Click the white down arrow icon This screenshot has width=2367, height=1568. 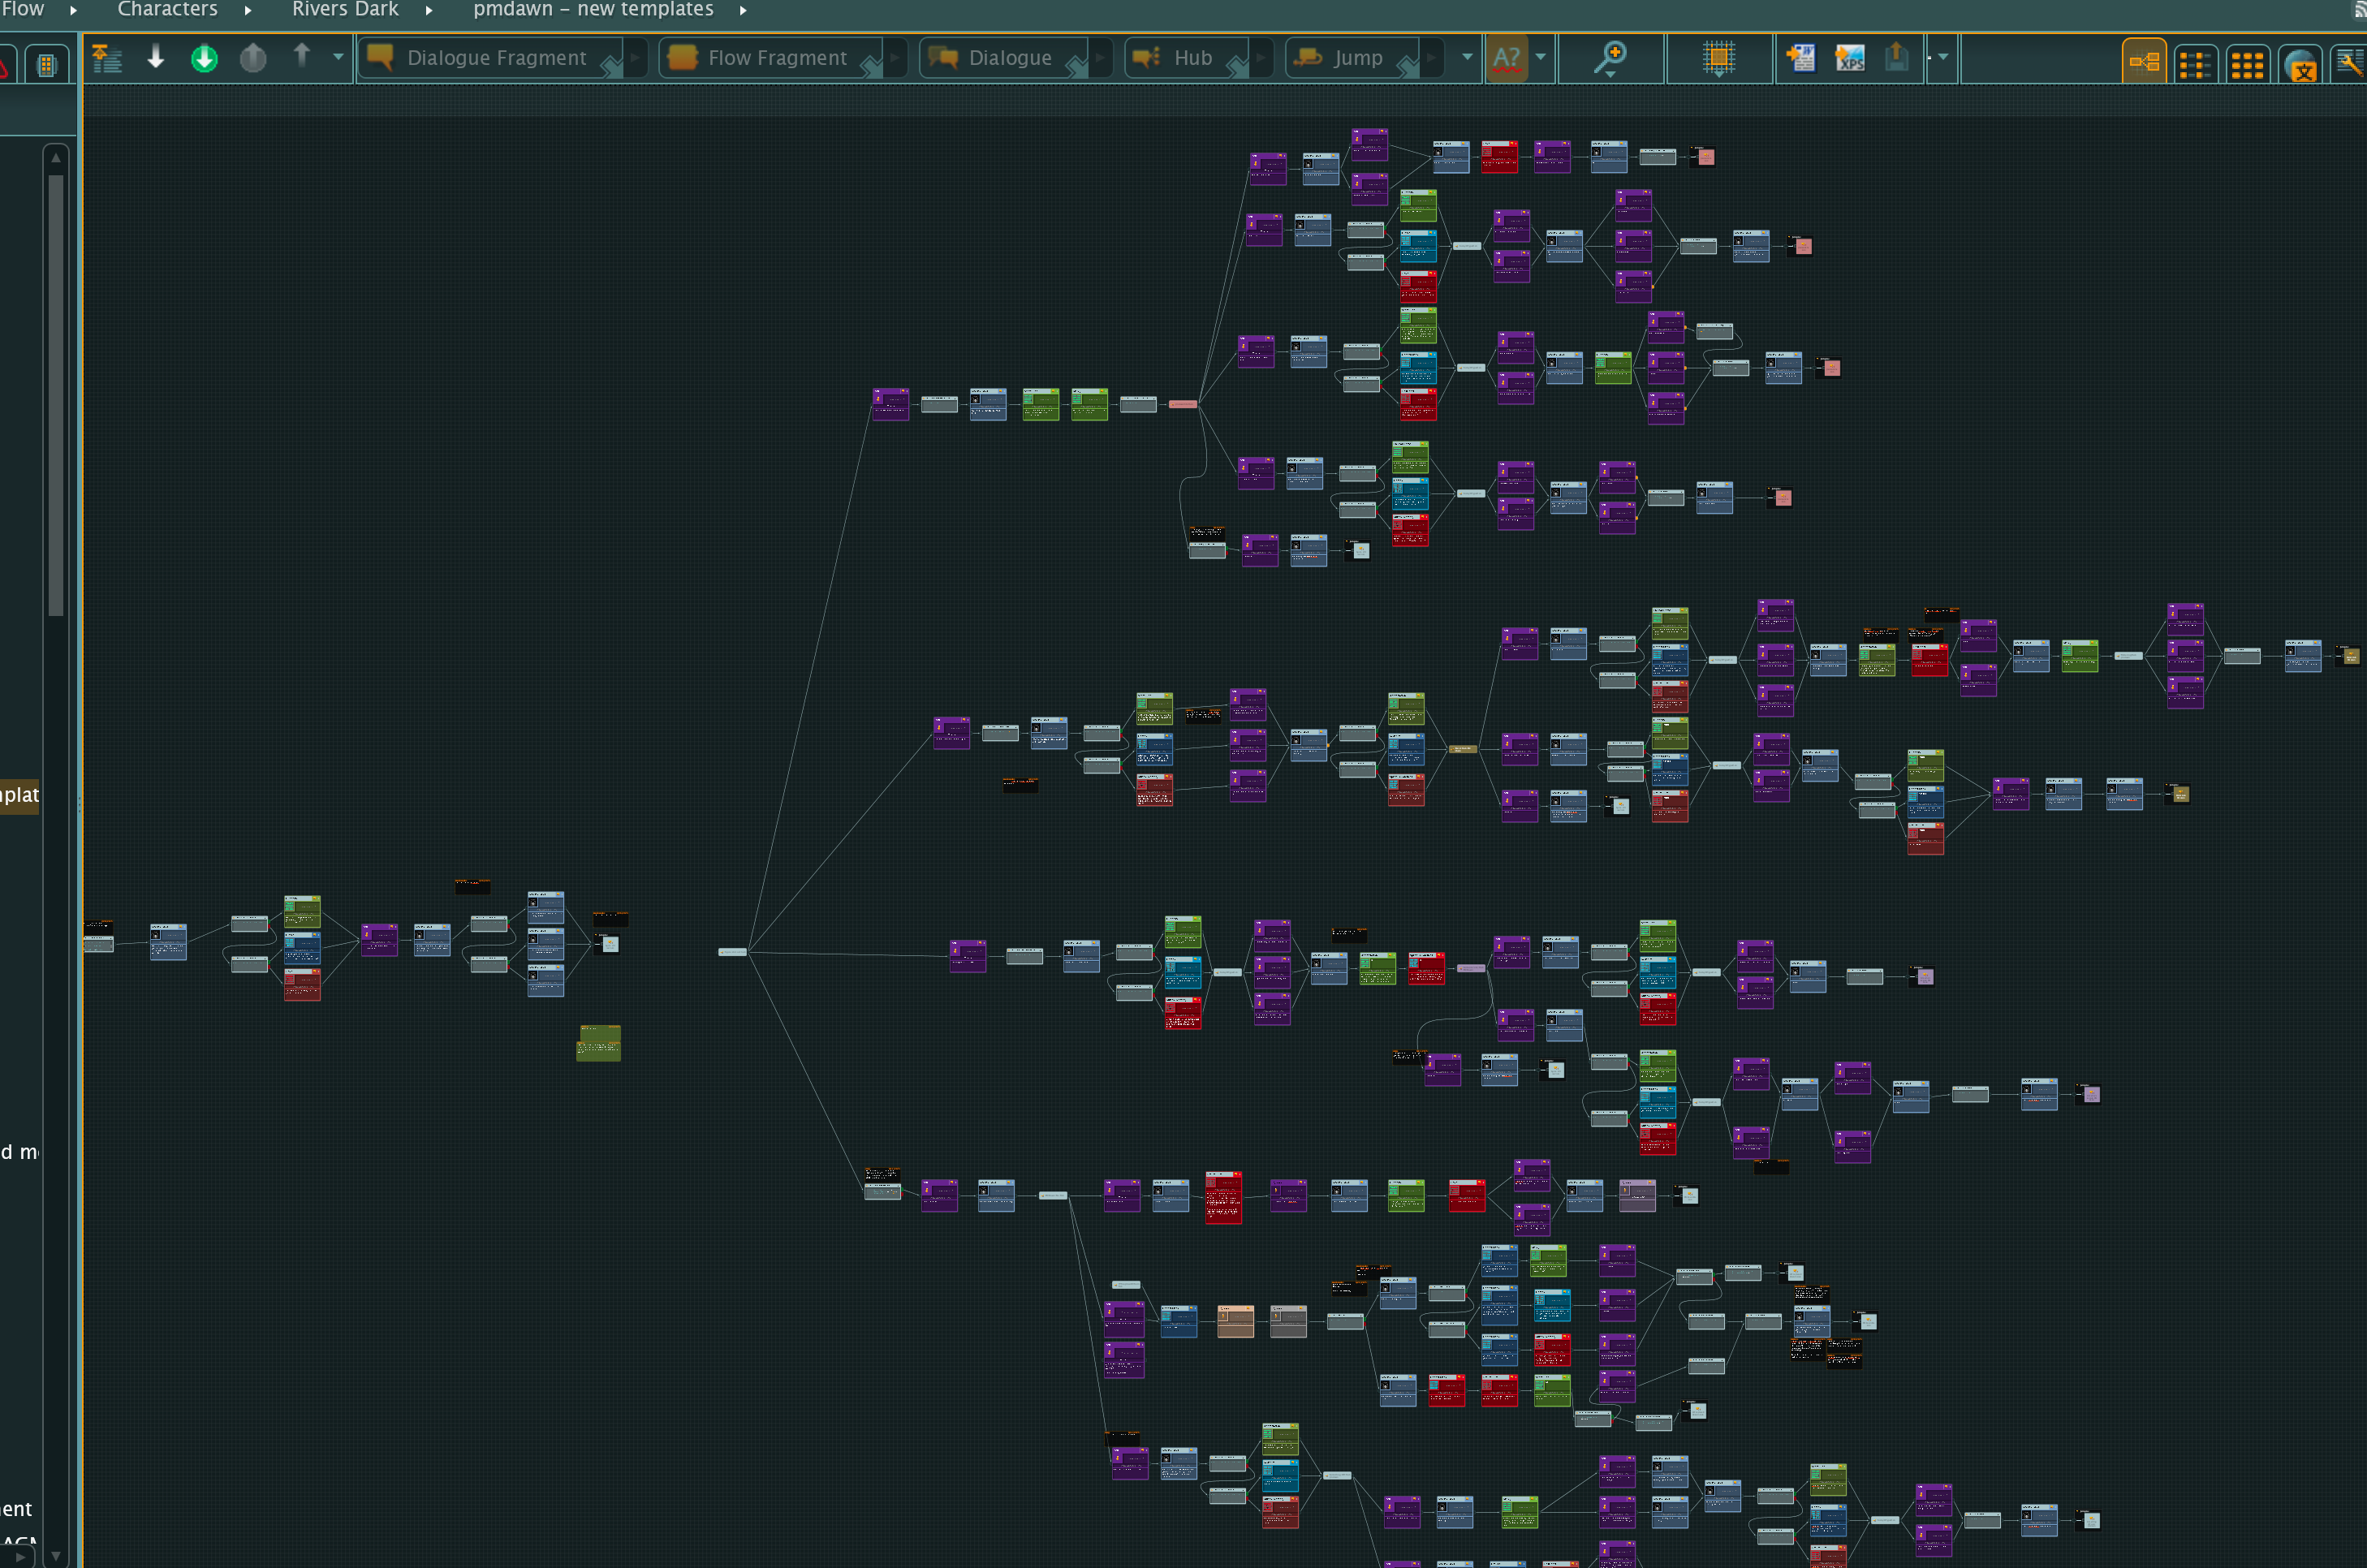click(155, 57)
